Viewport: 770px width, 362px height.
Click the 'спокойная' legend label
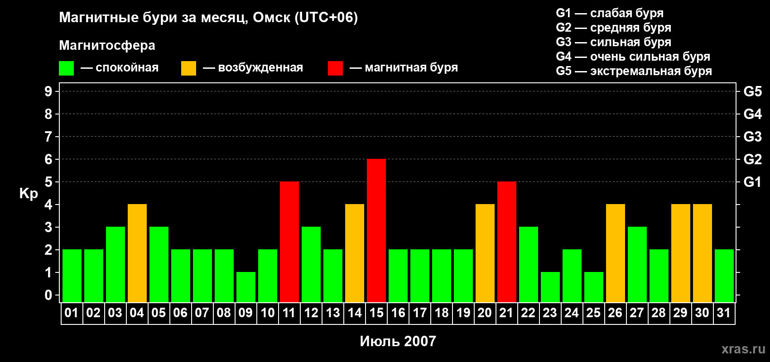coord(127,68)
